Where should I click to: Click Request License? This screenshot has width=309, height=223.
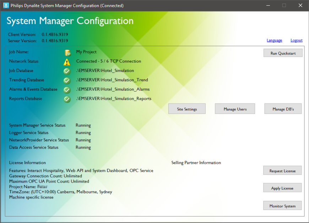282,170
